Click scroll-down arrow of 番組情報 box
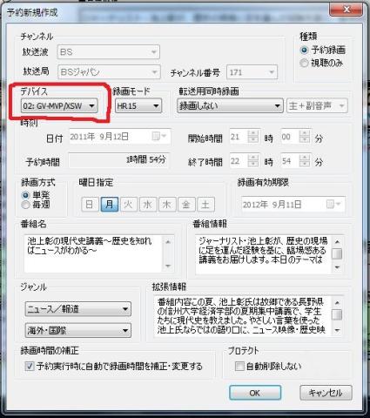Viewport: 370px width, 418px height. pos(337,266)
